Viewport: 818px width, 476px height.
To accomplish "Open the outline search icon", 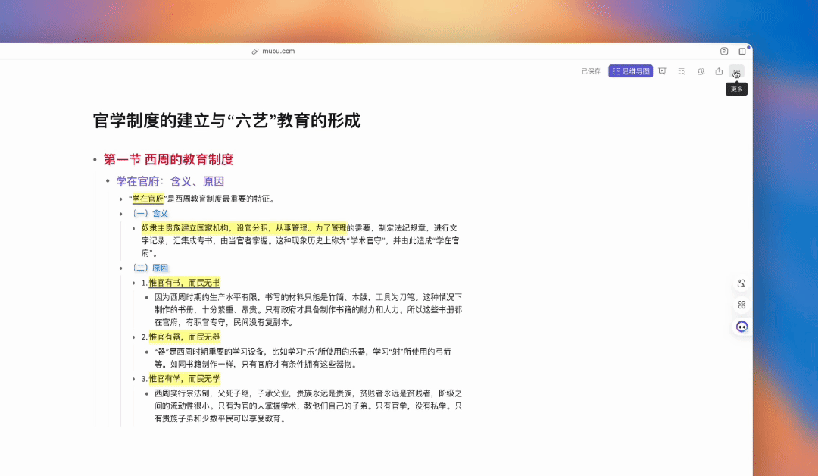I will pyautogui.click(x=682, y=71).
